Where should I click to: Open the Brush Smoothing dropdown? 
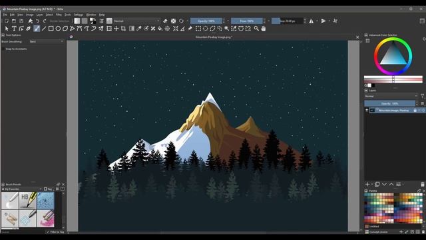point(47,41)
